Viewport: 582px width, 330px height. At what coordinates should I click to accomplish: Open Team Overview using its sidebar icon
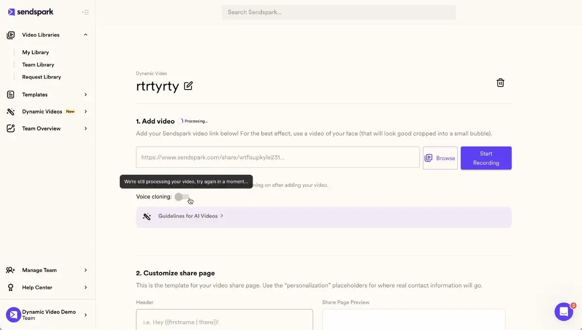coord(11,128)
